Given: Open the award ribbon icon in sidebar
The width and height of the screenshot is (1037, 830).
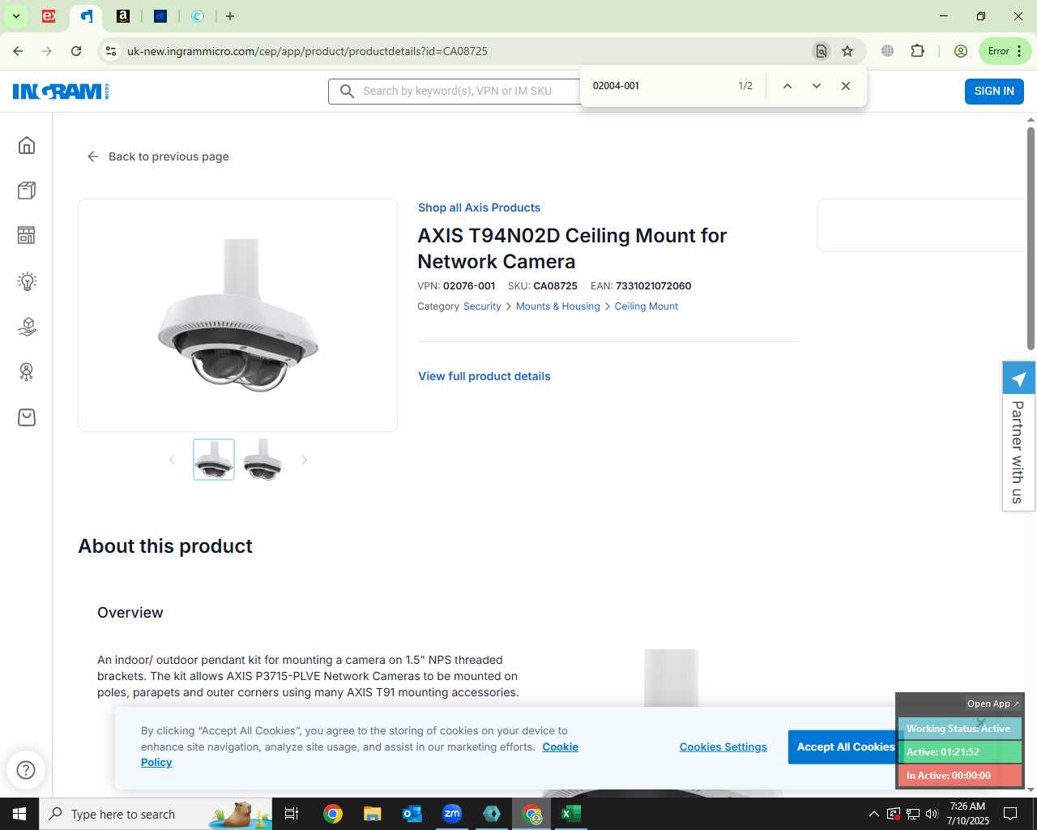Looking at the screenshot, I should click(x=27, y=372).
